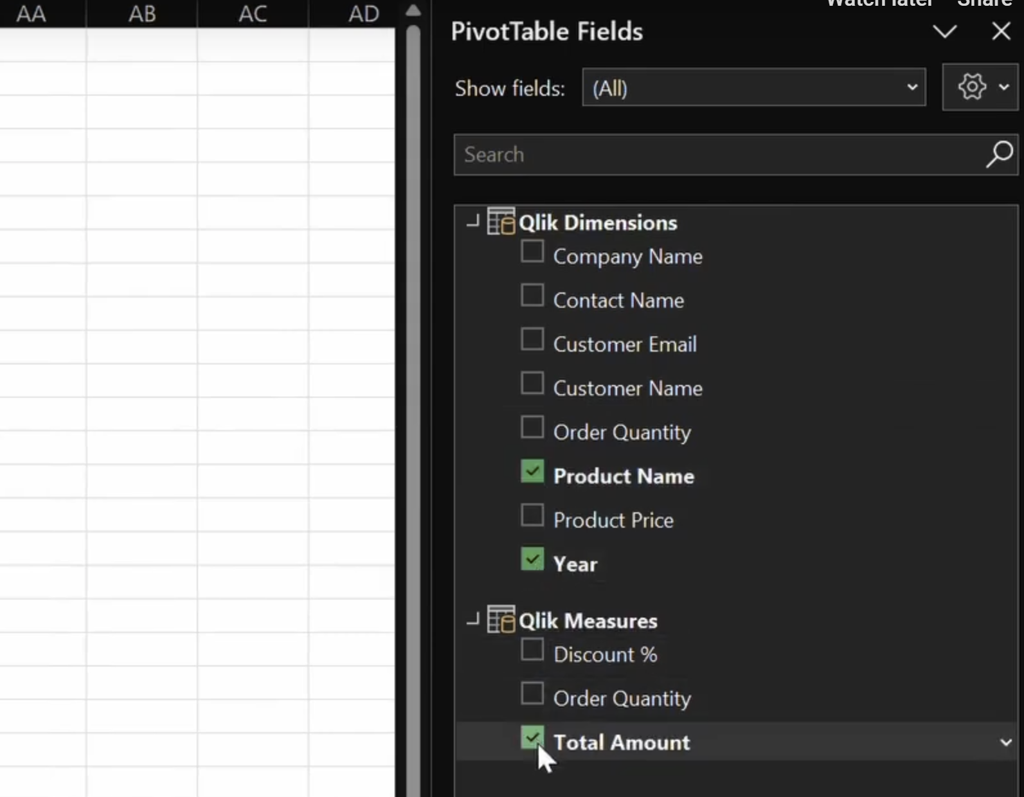Click the Qlik Measures table icon
The height and width of the screenshot is (797, 1024).
[x=501, y=620]
